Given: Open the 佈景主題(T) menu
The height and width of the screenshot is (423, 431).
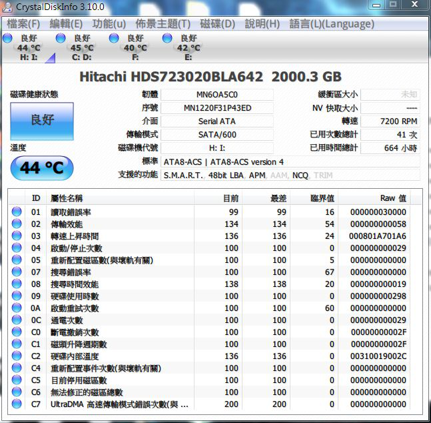Looking at the screenshot, I should 163,24.
